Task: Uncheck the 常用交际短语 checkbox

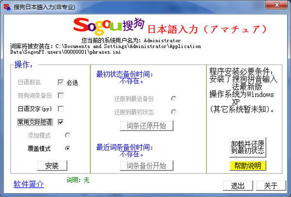Action: [x=61, y=122]
